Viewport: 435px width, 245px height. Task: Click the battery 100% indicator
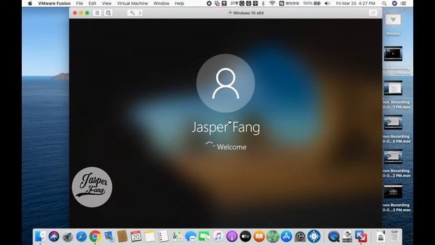pos(311,3)
